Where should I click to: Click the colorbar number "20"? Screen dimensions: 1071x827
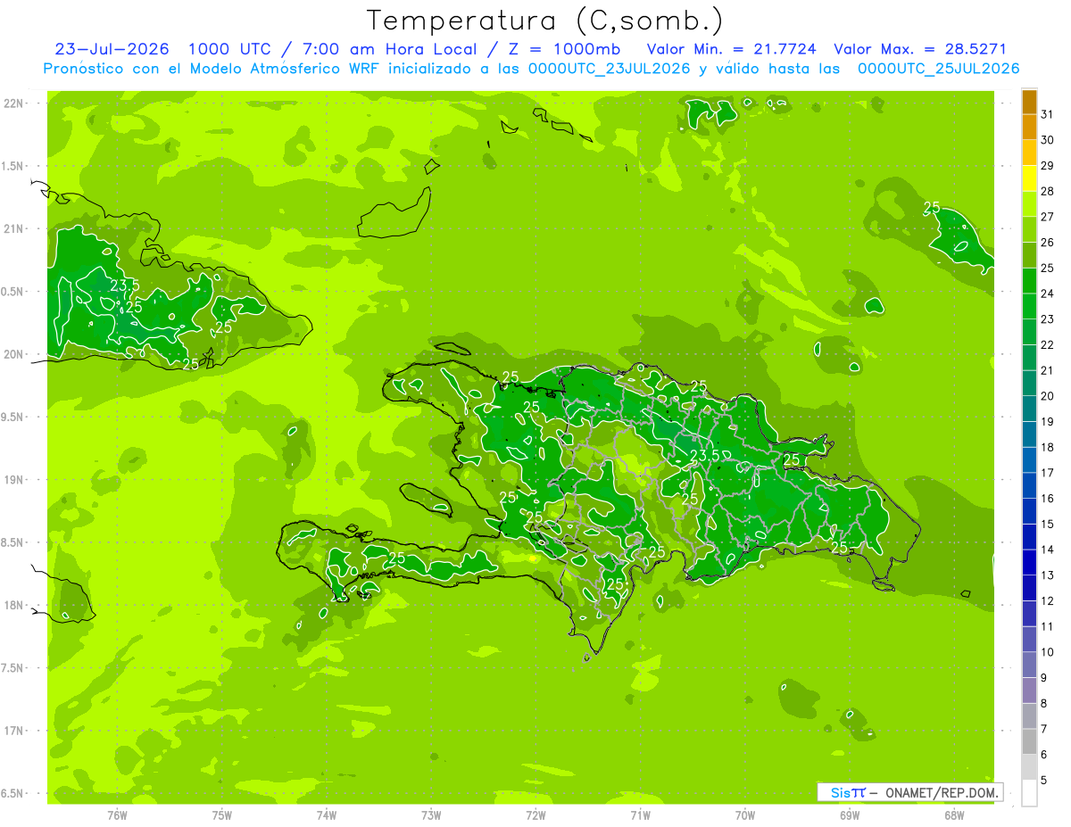click(x=1047, y=396)
